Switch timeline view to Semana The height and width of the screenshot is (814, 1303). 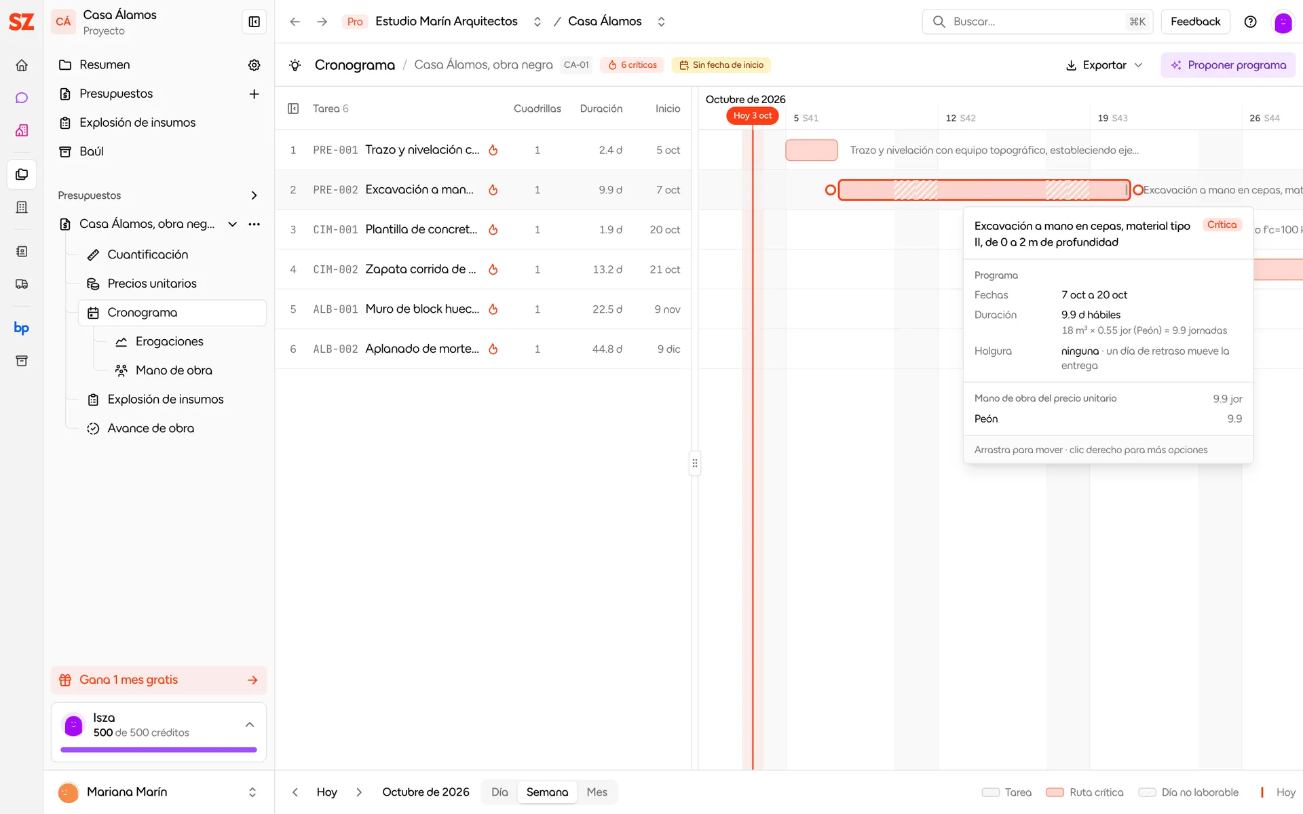coord(547,792)
